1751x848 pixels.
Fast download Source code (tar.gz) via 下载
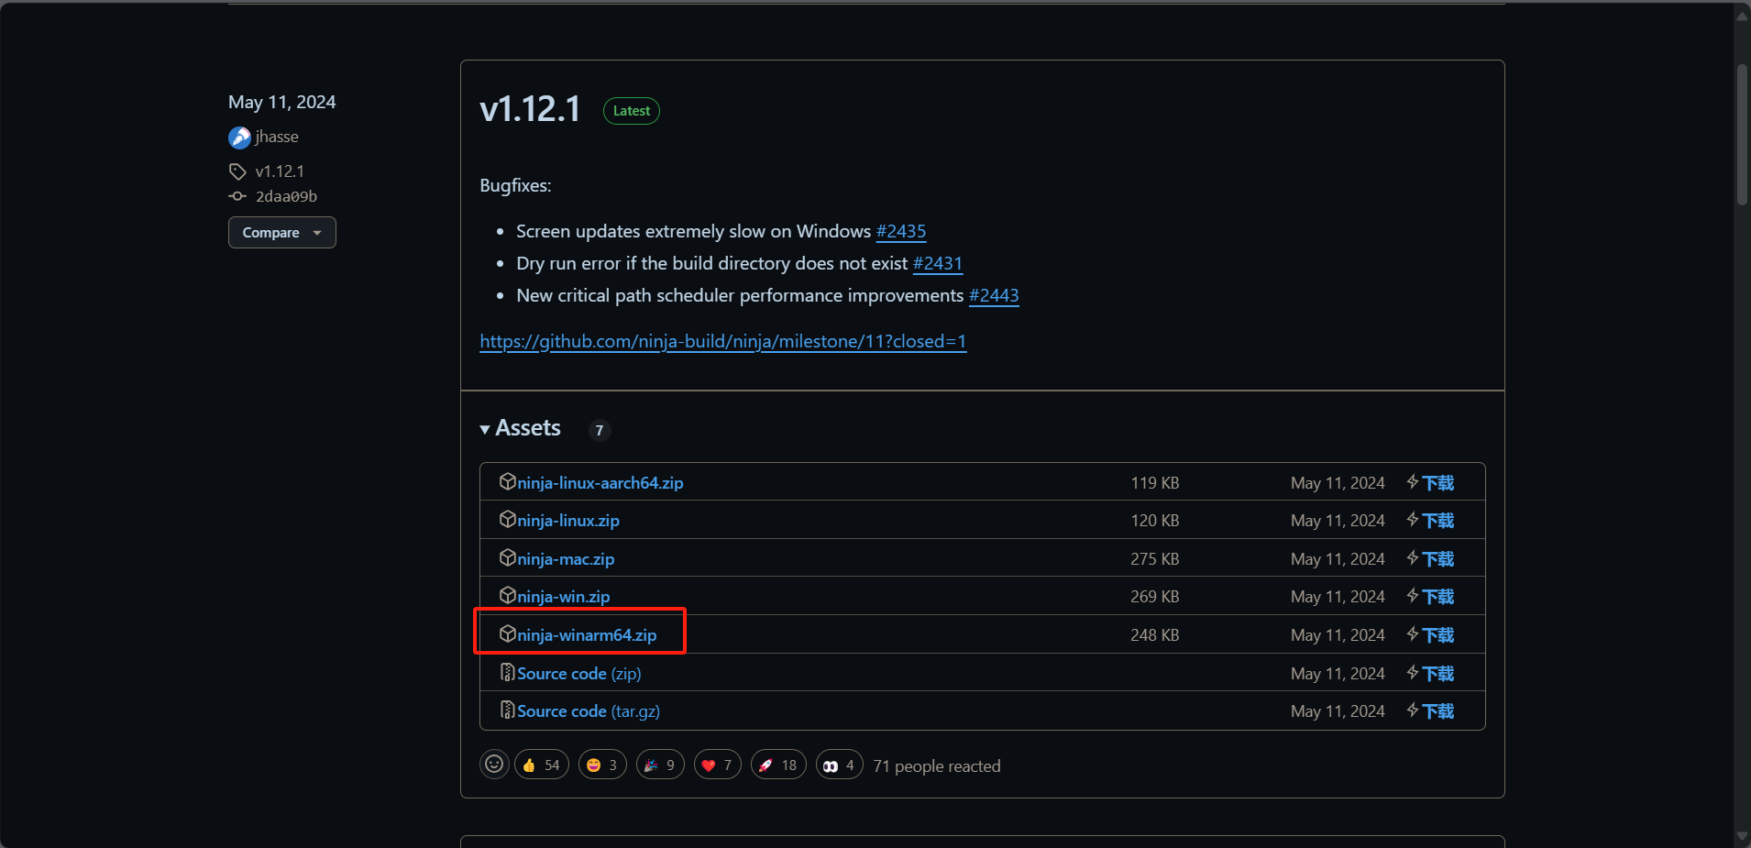click(1431, 711)
